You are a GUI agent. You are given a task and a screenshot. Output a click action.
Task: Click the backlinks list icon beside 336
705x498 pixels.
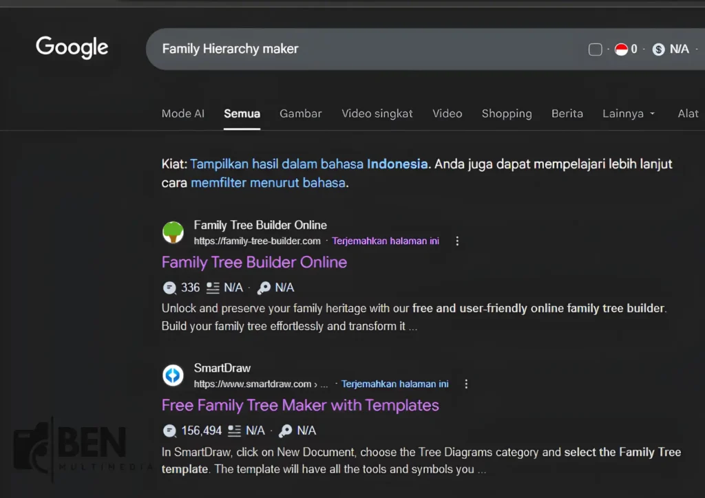click(214, 287)
